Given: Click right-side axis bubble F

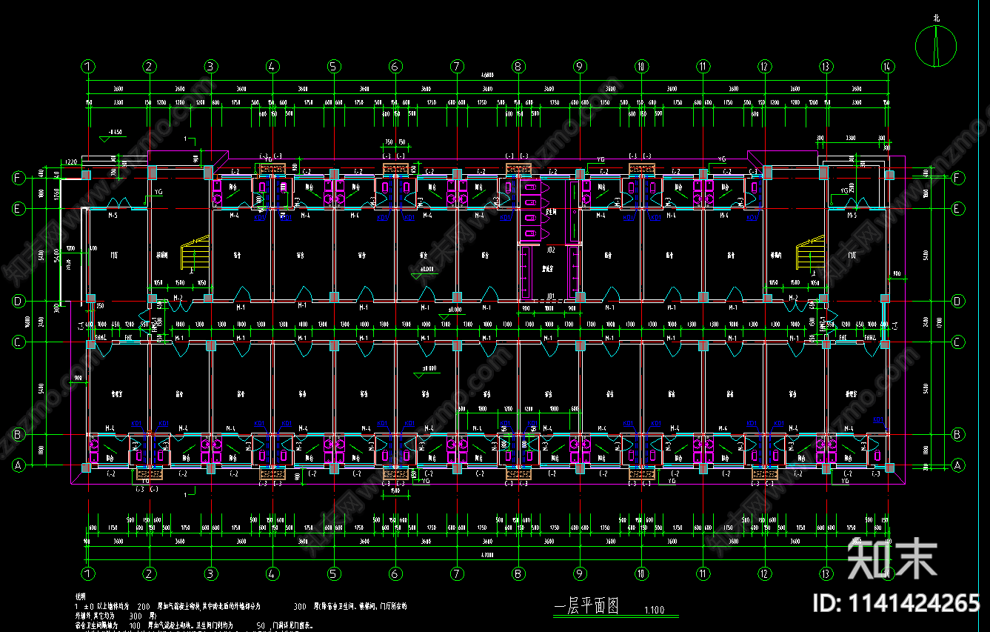Looking at the screenshot, I should click(x=958, y=178).
